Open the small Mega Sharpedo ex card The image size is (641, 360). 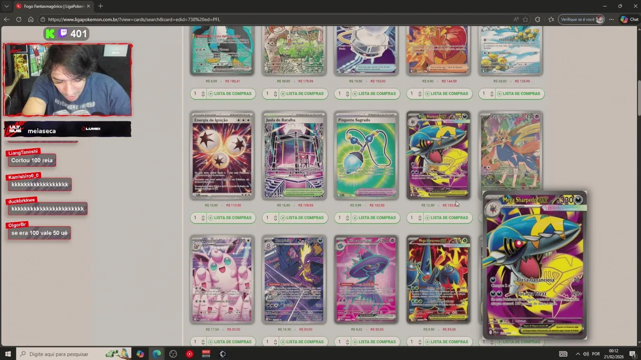pos(438,155)
